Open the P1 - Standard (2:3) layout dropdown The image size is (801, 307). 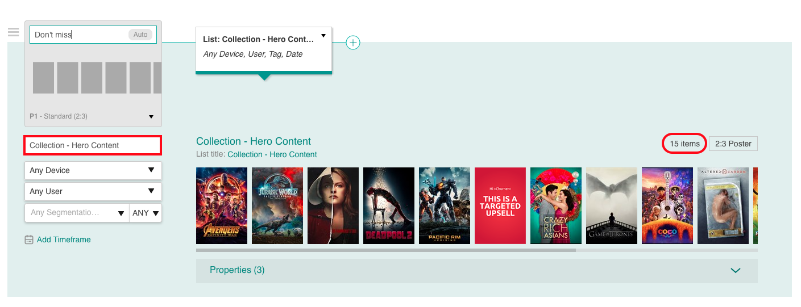(x=93, y=116)
